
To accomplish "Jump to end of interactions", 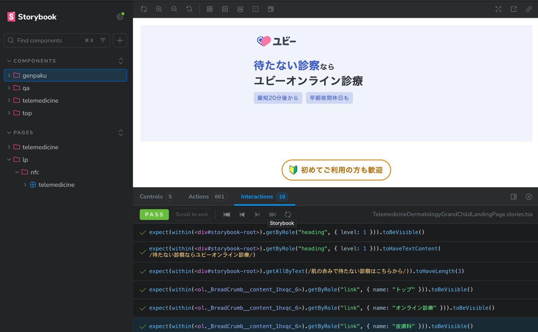I will point(273,214).
